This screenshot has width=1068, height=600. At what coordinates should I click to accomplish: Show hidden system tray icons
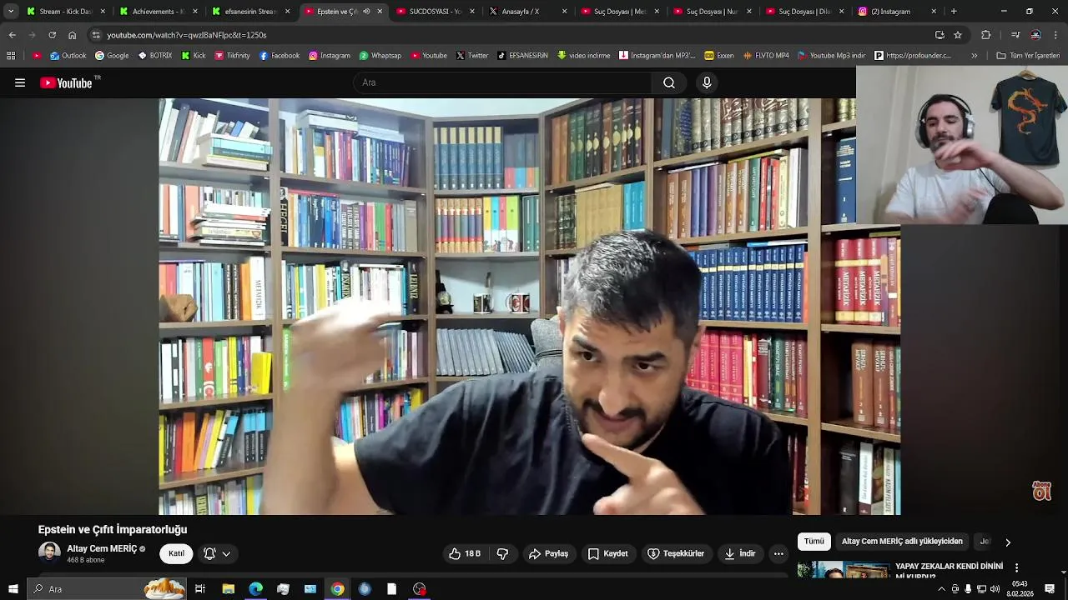pos(941,589)
